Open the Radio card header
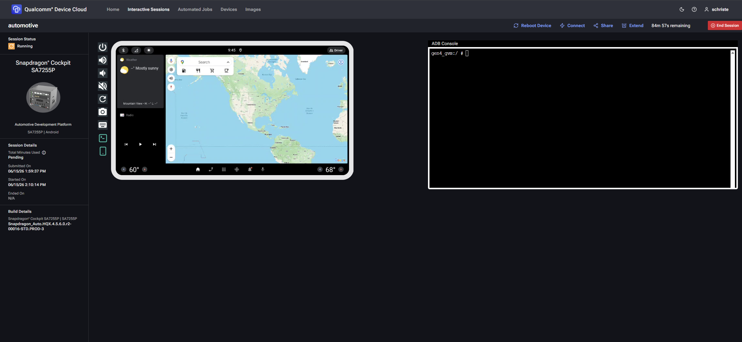This screenshot has height=342, width=742. (x=127, y=115)
